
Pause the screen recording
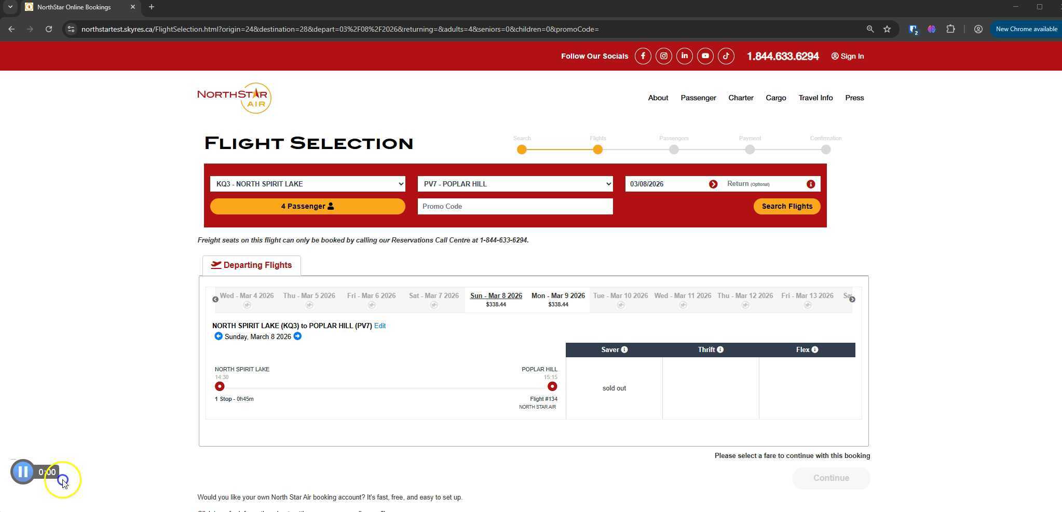[x=23, y=472]
